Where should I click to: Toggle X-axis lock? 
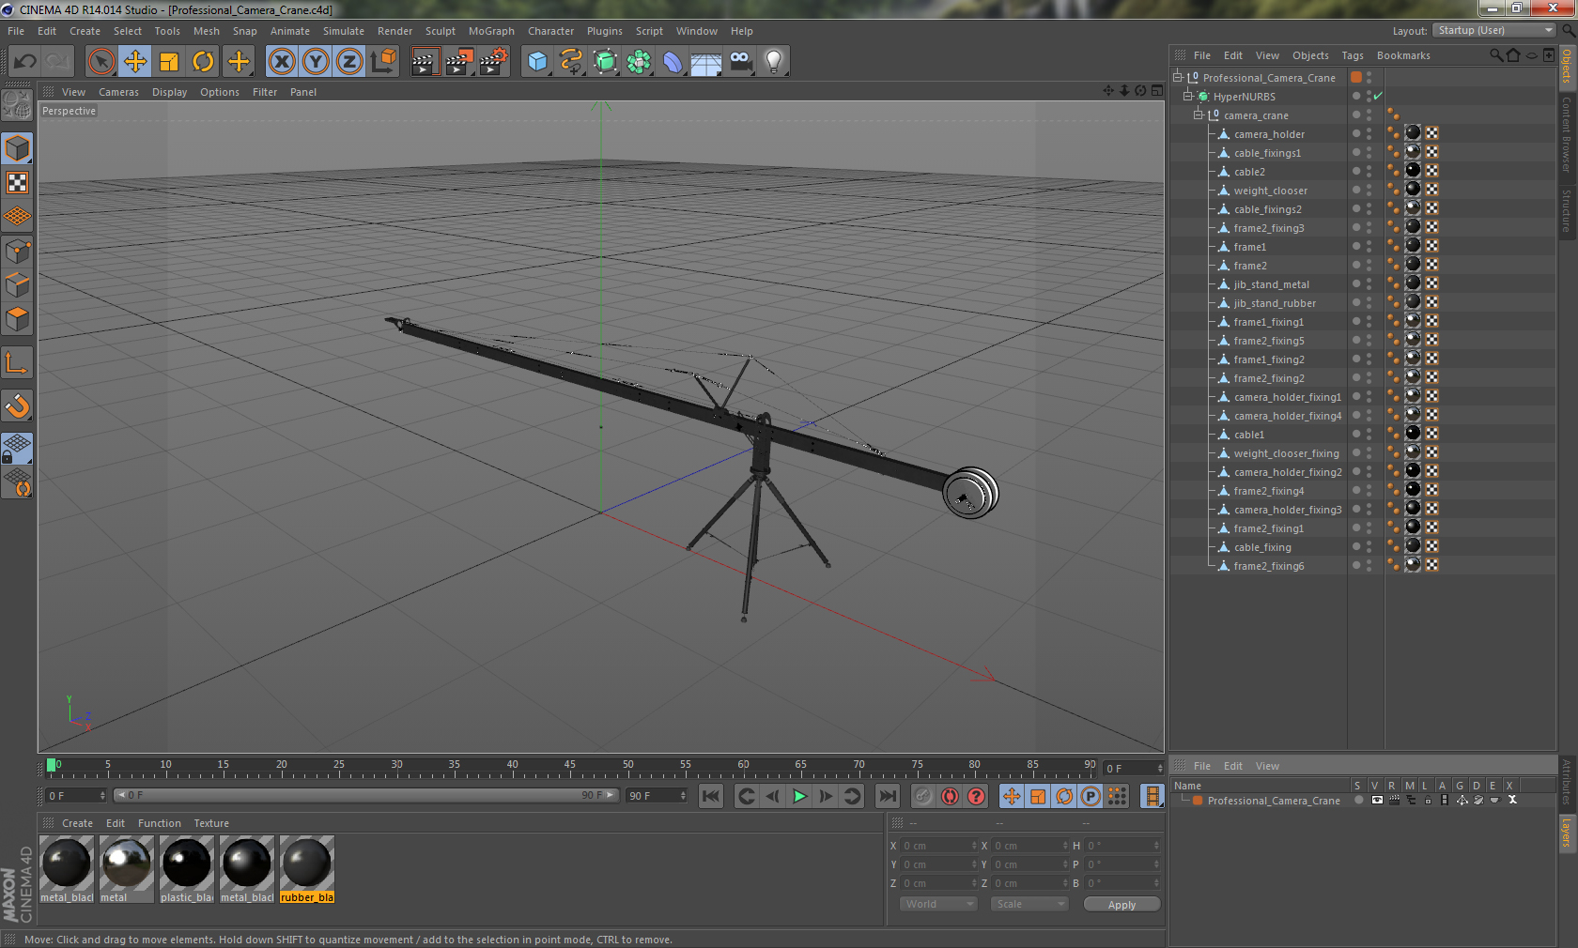pos(281,62)
